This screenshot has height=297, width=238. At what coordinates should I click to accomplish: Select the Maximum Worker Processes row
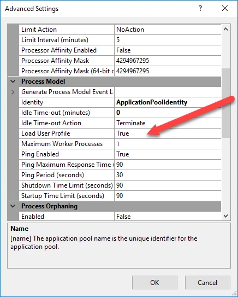(120, 144)
